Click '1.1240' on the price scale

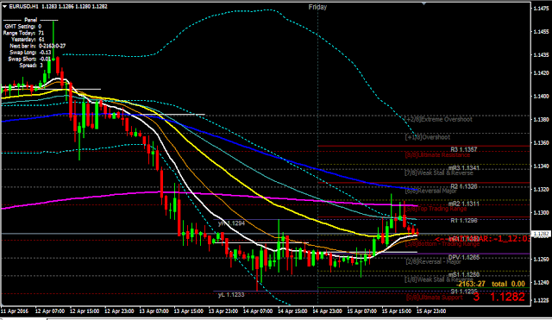(x=542, y=282)
